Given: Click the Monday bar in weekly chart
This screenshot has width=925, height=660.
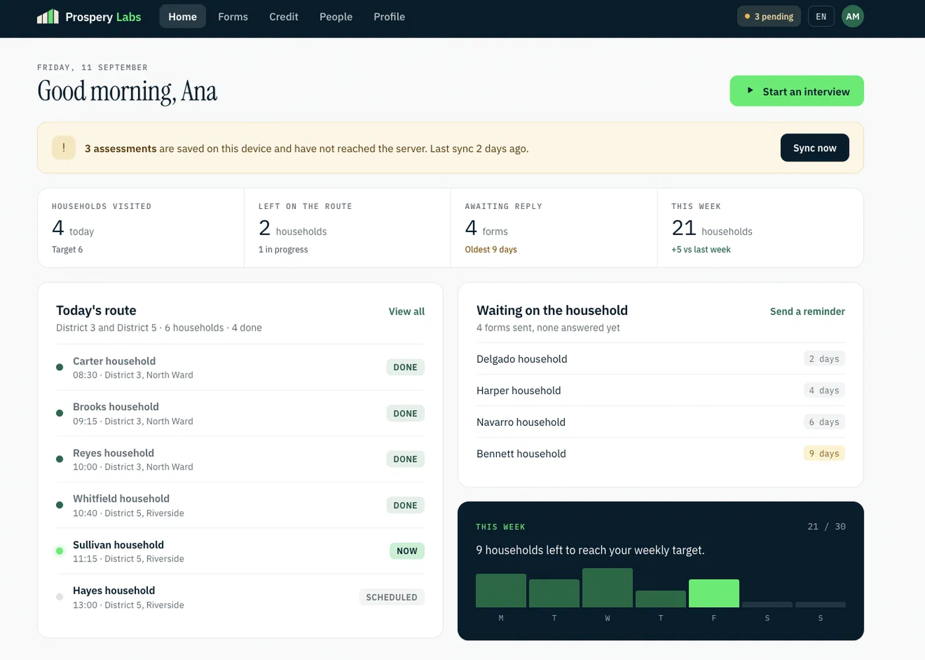Looking at the screenshot, I should coord(501,591).
